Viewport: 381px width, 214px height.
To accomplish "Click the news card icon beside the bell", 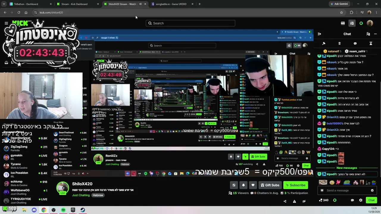I will 234,185.
